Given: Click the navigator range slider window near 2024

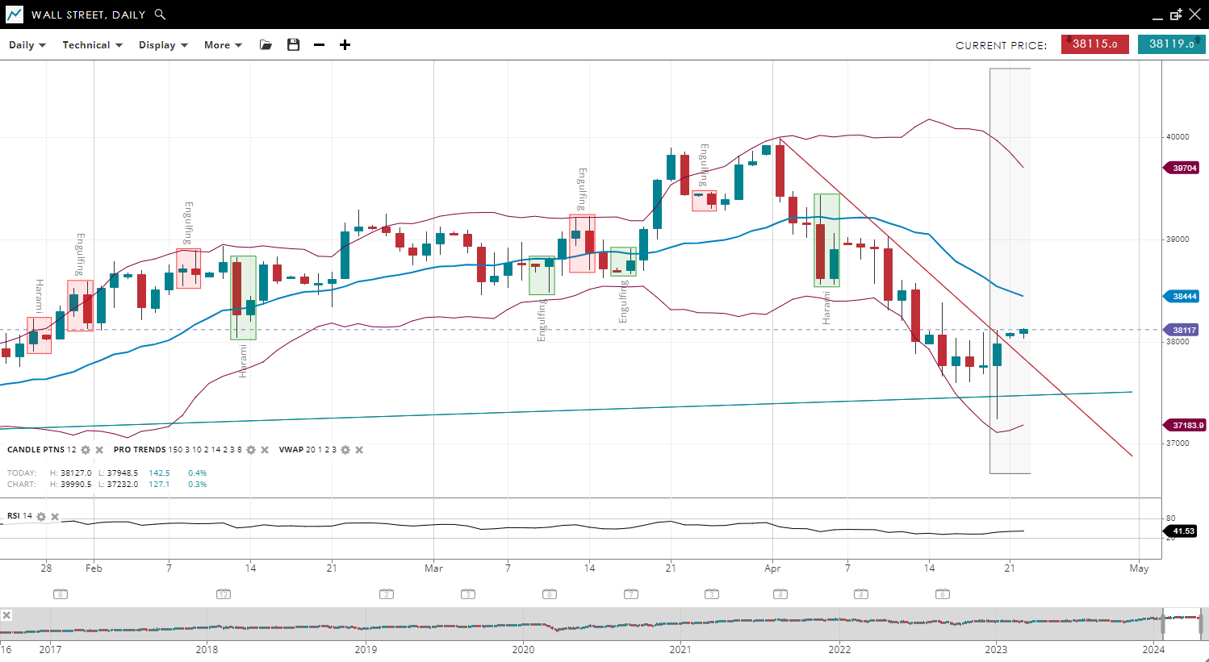Looking at the screenshot, I should point(1182,623).
